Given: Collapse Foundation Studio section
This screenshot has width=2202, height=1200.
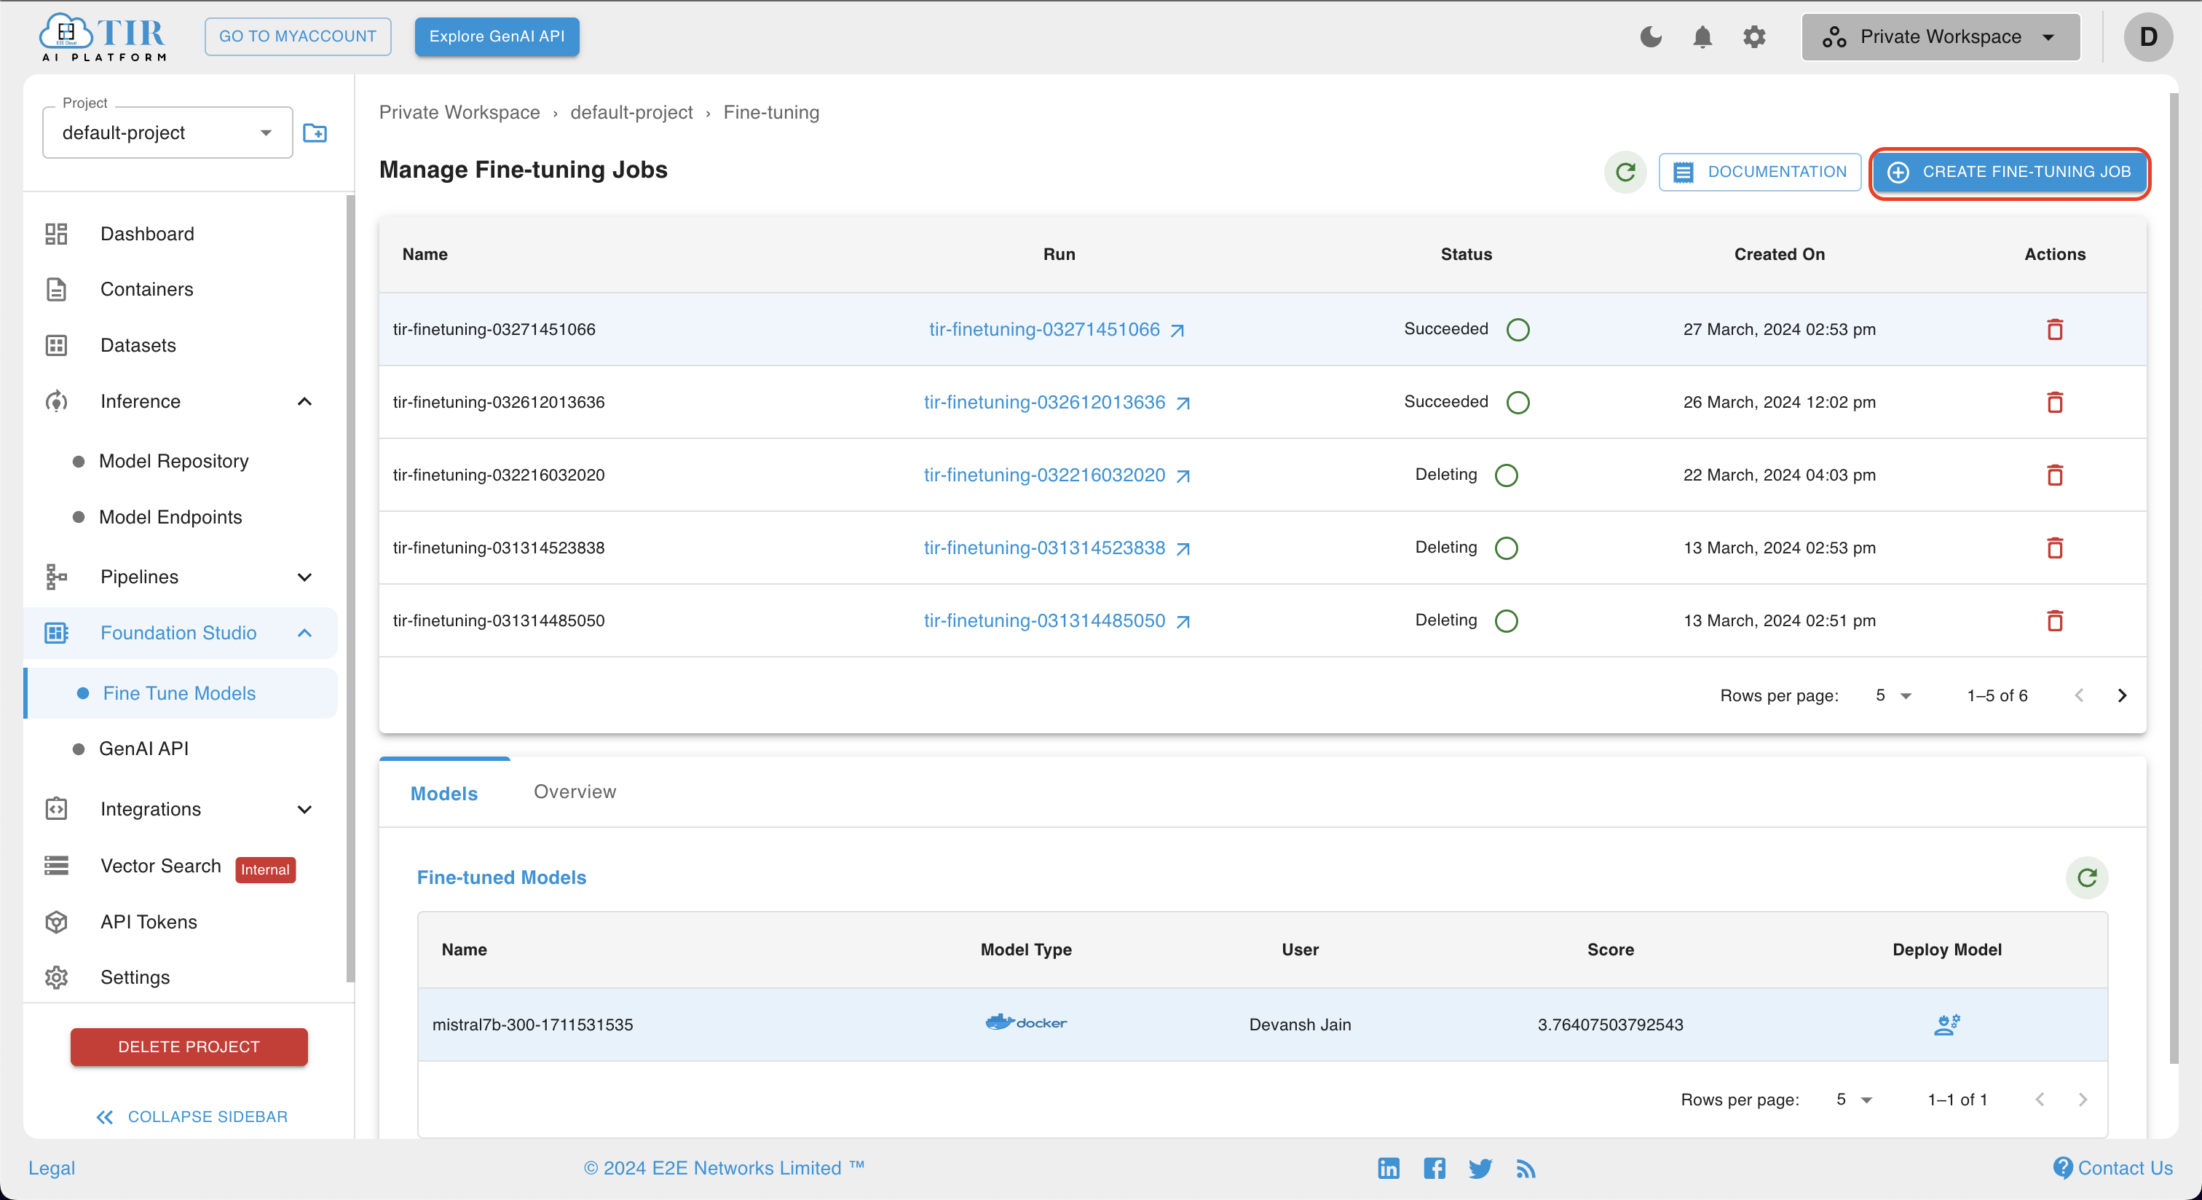Looking at the screenshot, I should [304, 633].
